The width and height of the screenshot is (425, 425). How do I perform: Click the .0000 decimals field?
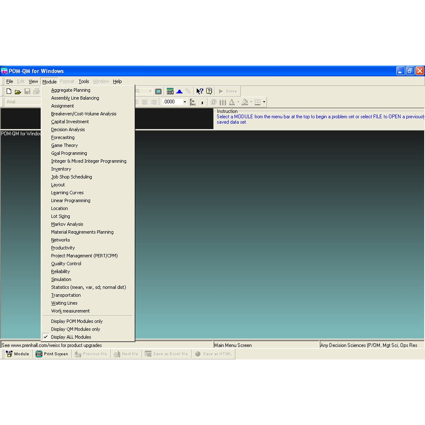pyautogui.click(x=173, y=102)
